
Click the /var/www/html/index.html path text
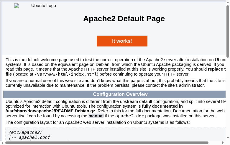(66, 74)
